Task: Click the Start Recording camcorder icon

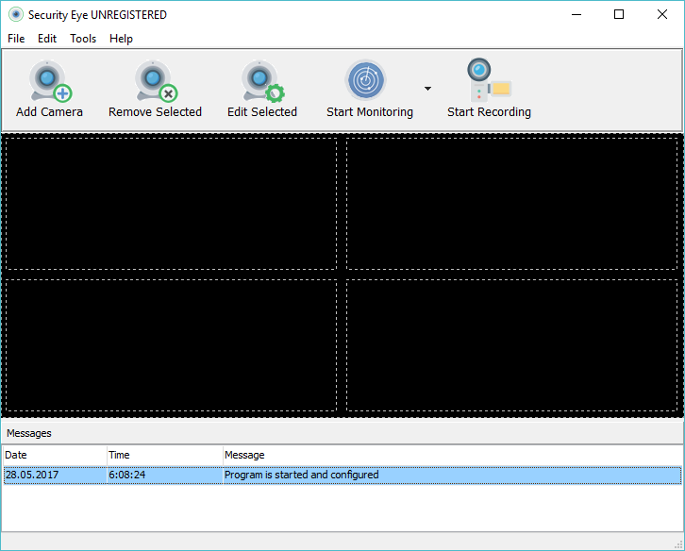Action: (488, 81)
